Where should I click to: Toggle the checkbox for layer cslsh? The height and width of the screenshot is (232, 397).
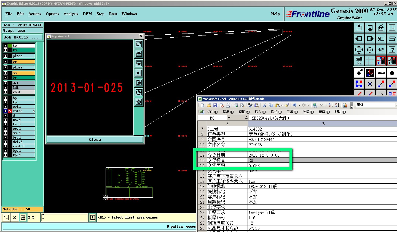coord(6,111)
